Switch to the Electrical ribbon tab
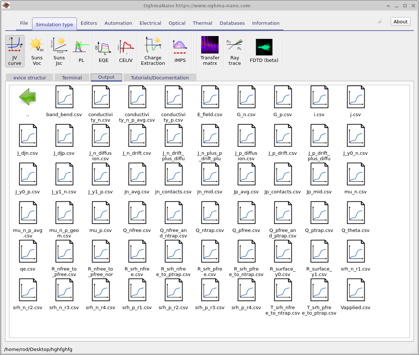This screenshot has height=355, width=419. point(150,23)
